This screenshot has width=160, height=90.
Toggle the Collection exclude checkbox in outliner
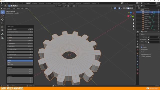click(141, 10)
